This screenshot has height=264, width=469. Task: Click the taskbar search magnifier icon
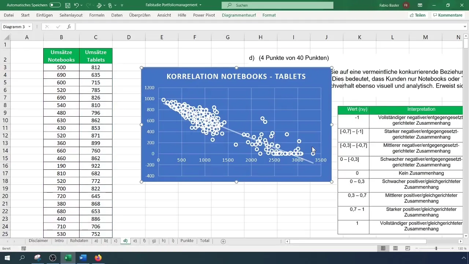coord(22,258)
